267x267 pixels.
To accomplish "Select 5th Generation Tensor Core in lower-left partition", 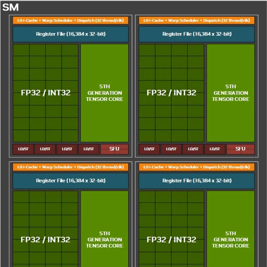I will point(105,229).
